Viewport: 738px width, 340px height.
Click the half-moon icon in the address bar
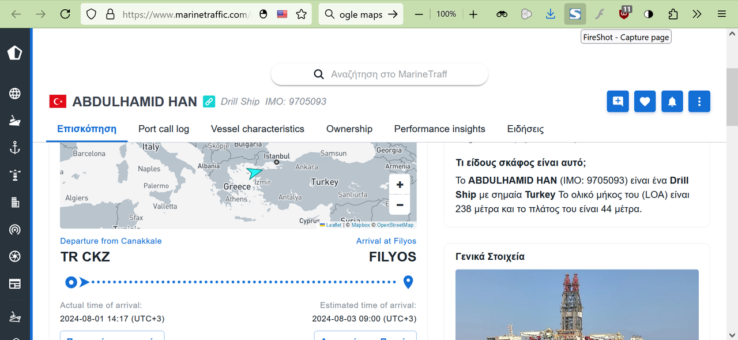[x=263, y=14]
